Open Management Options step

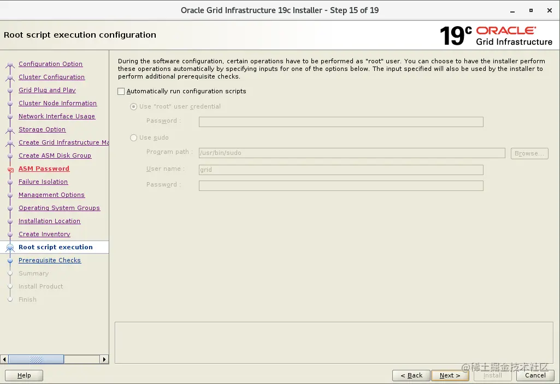51,195
